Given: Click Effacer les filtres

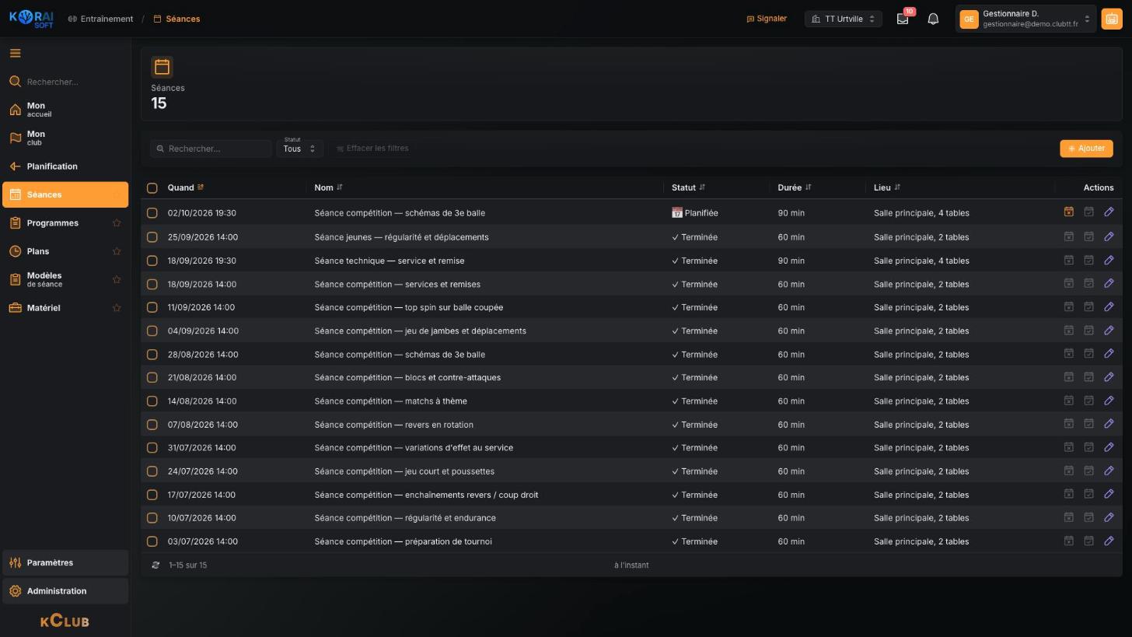Looking at the screenshot, I should click(372, 149).
